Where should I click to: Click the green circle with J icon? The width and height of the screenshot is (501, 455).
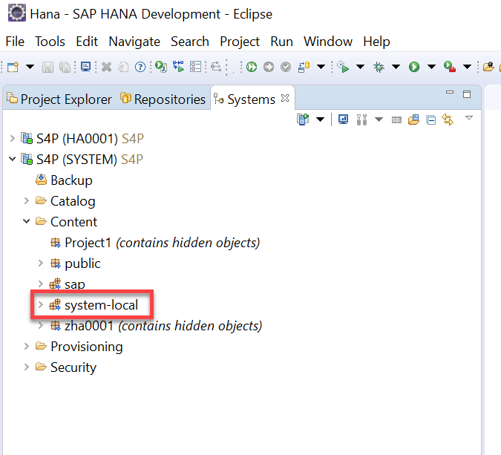[161, 67]
